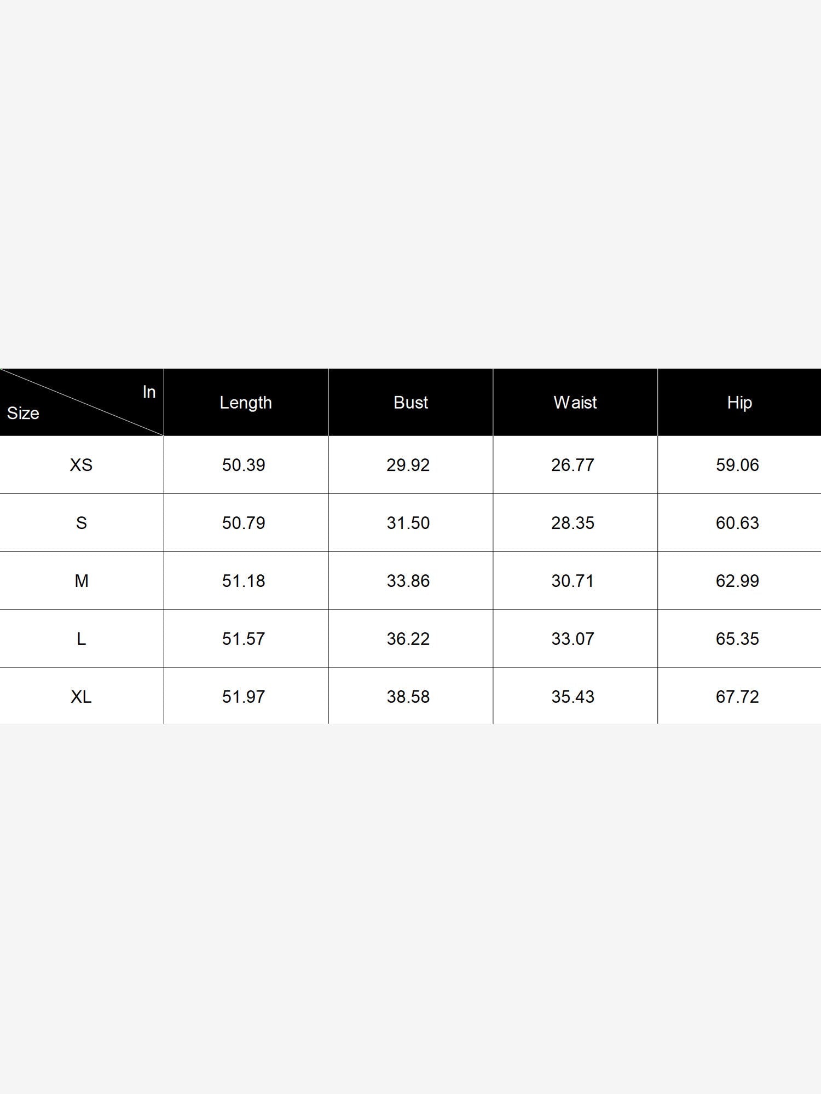Screen dimensions: 821x1094
Task: Select the L size row label
Action: pos(81,639)
